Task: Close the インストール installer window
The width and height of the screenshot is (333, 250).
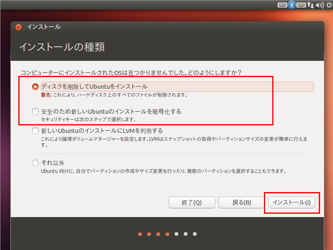Action: click(x=18, y=27)
